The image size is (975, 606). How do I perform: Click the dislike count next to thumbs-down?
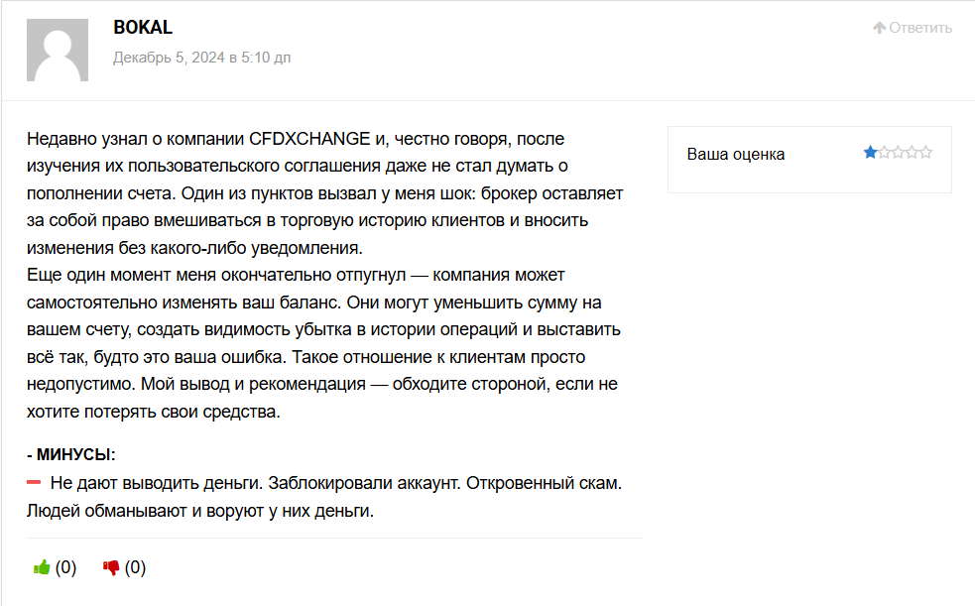click(x=135, y=568)
